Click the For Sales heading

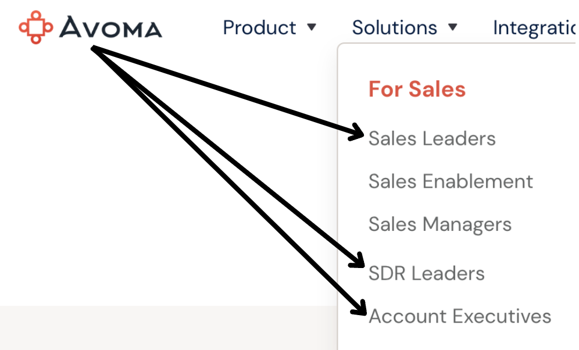(x=417, y=89)
